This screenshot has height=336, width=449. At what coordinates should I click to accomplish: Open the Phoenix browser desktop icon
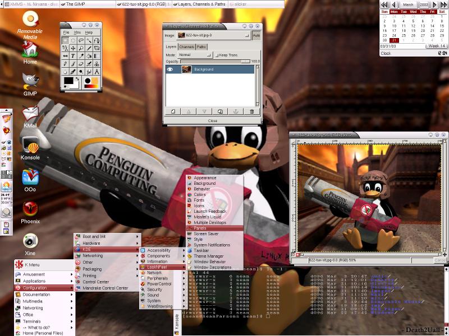coord(30,213)
